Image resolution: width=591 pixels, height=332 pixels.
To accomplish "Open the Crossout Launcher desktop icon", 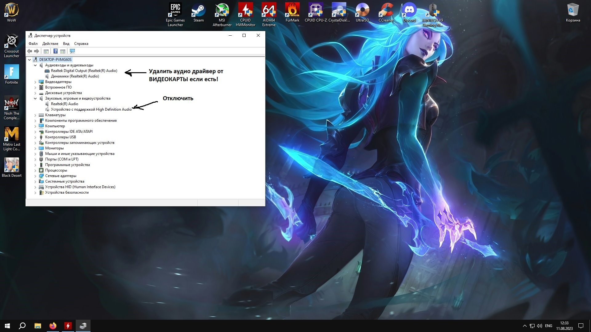I will (11, 45).
